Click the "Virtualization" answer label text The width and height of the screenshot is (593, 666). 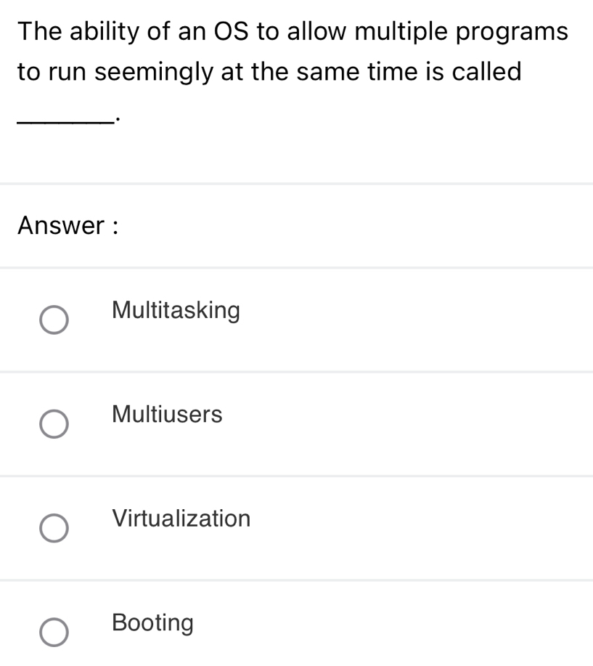182,519
